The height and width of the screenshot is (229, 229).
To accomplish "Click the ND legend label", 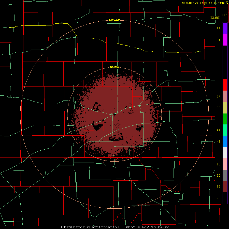I will point(218,198).
